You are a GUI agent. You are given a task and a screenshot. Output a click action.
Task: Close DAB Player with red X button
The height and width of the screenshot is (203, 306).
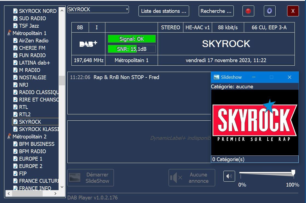[293, 11]
